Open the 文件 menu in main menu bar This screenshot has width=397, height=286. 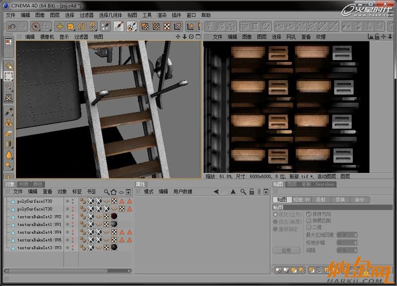click(10, 15)
